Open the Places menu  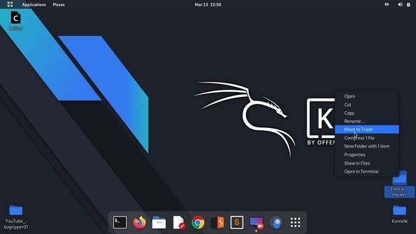[58, 5]
